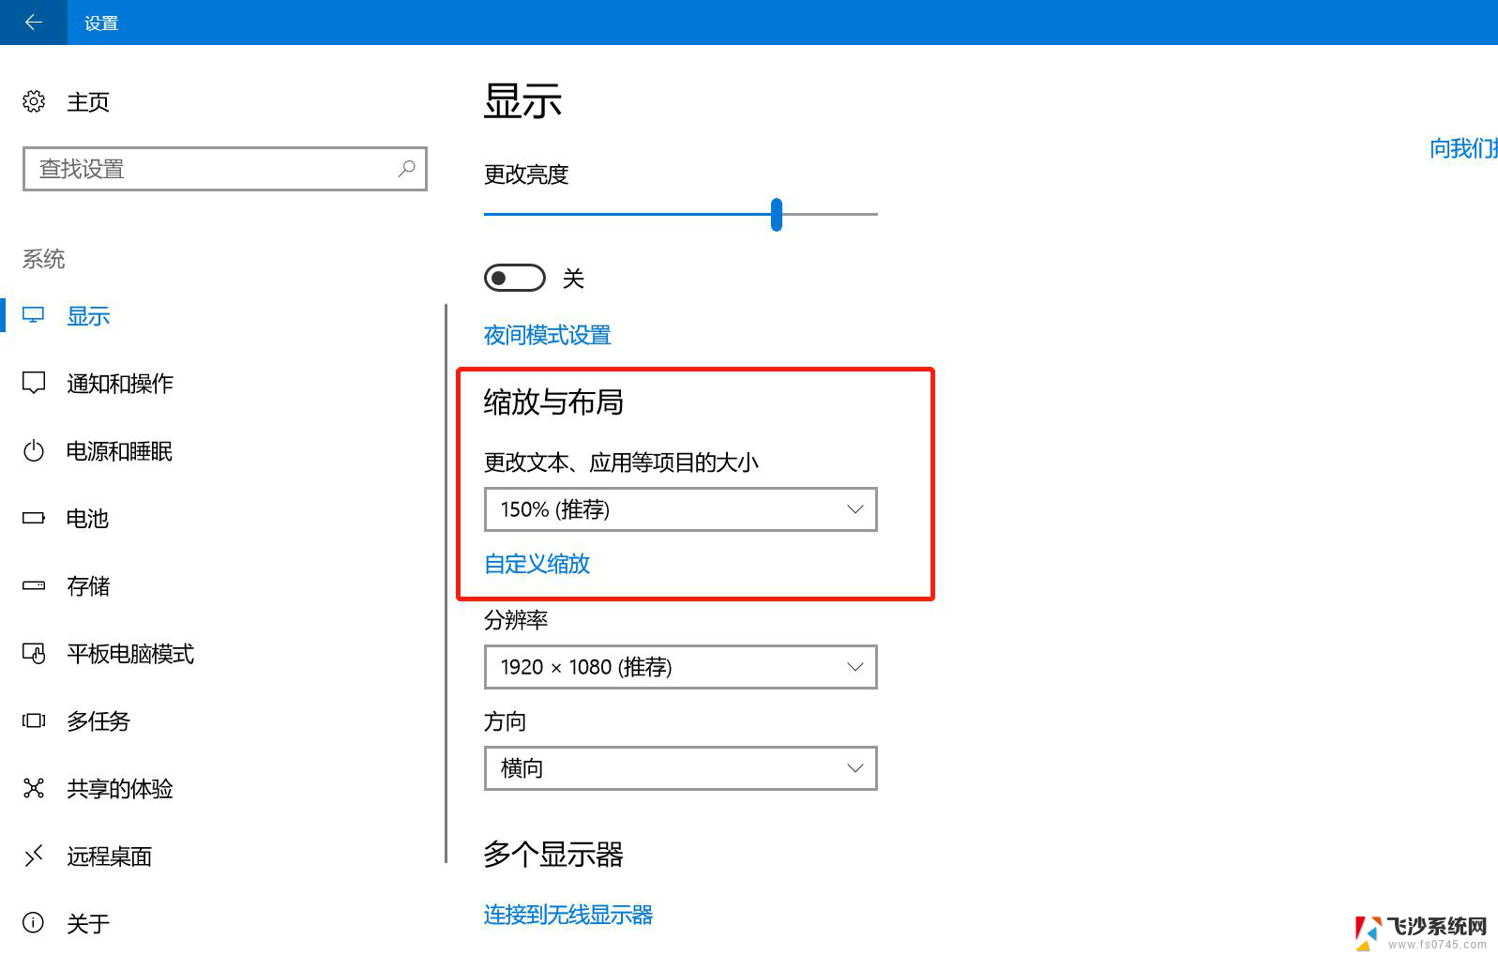The width and height of the screenshot is (1498, 955).
Task: Click the 缩放与布局 heading
Action: click(x=553, y=402)
